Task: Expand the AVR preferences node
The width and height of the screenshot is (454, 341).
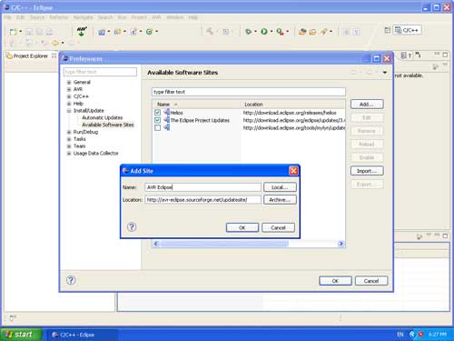Action: click(69, 89)
